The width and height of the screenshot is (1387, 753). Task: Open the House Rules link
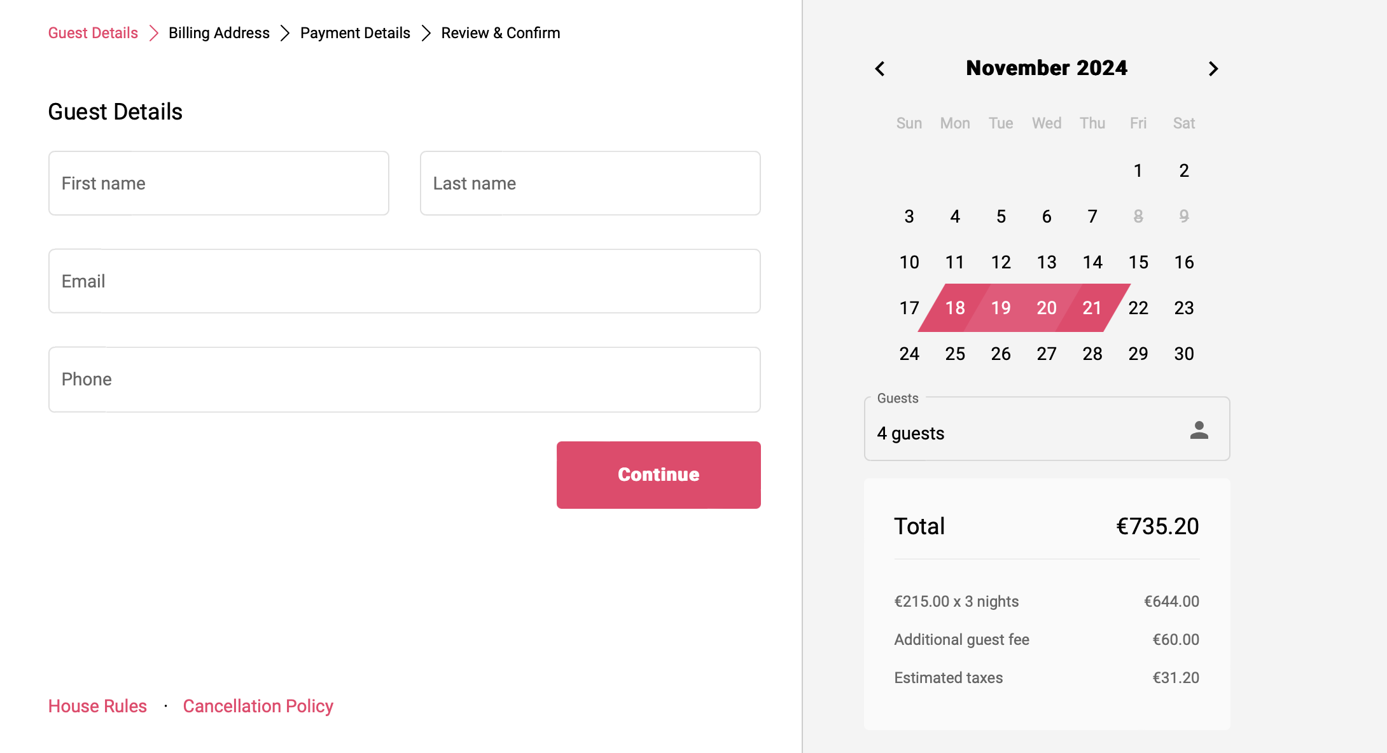[97, 706]
